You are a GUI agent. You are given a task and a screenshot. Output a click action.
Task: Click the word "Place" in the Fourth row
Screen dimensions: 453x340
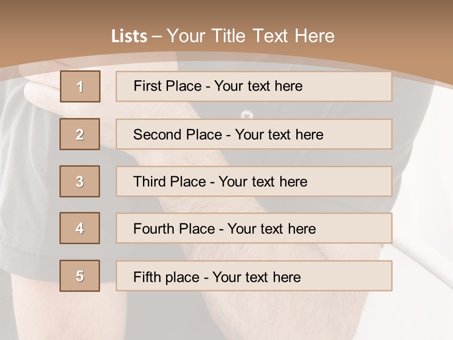tap(195, 229)
